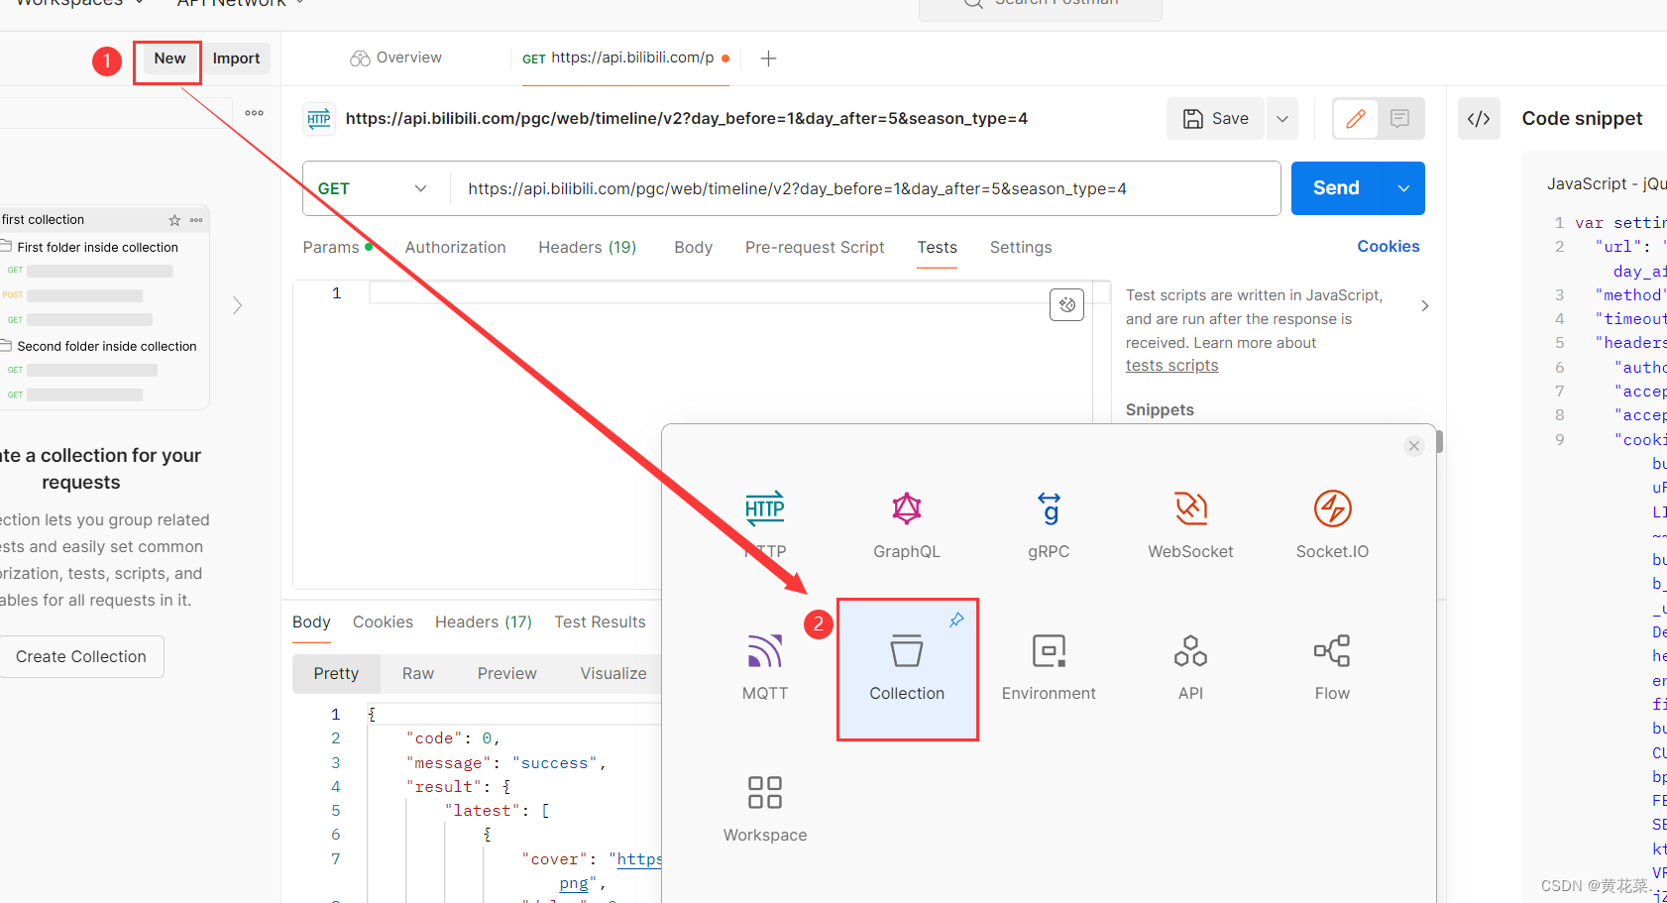1667x903 pixels.
Task: Choose the HTTP request option
Action: click(765, 525)
